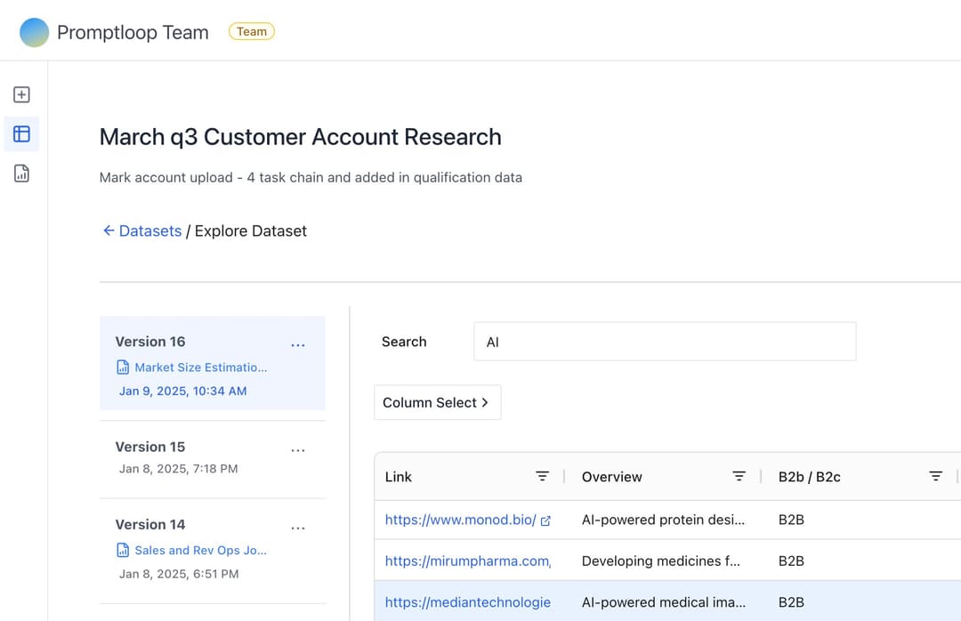Open the reports document icon in sidebar

coord(21,173)
